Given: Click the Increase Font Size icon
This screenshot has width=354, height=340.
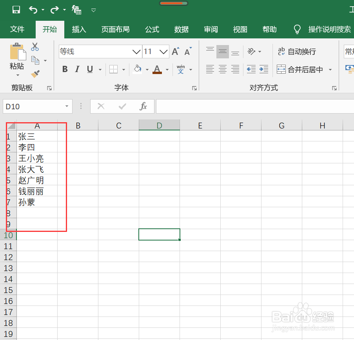Looking at the screenshot, I should pos(176,51).
